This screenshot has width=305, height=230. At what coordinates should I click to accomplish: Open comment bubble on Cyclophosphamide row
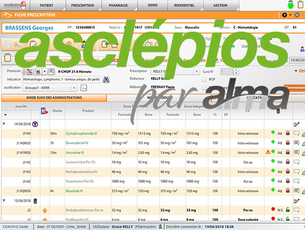pyautogui.click(x=296, y=133)
